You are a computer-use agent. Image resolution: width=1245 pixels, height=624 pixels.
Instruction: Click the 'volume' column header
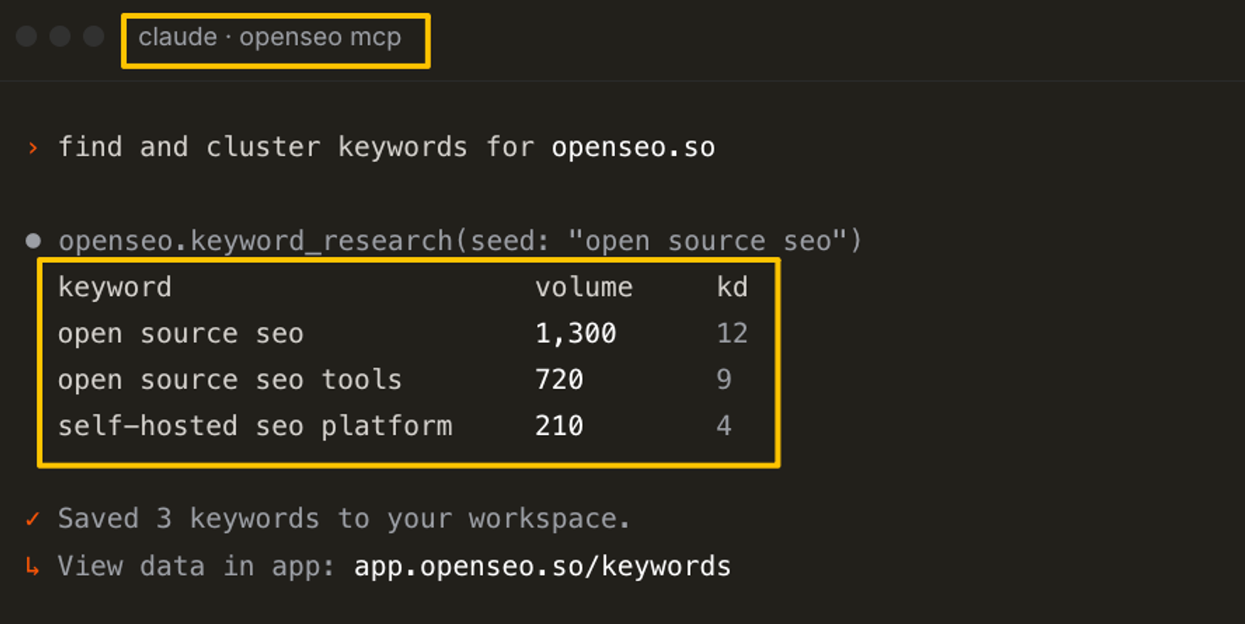pyautogui.click(x=584, y=287)
